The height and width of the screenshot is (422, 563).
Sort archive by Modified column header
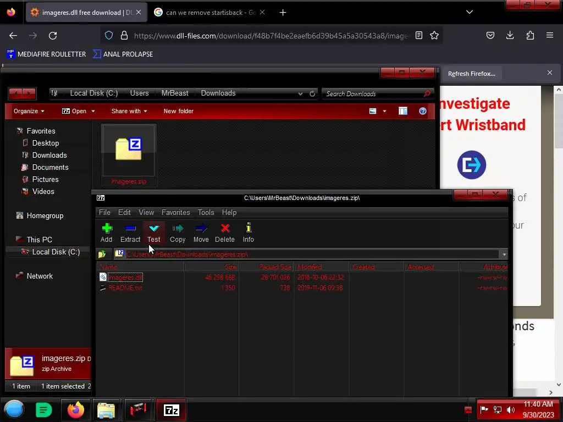[321, 267]
